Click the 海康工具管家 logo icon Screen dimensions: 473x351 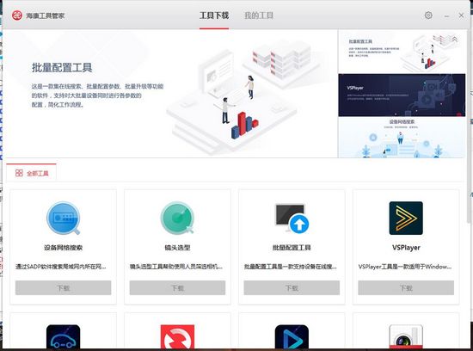point(17,15)
